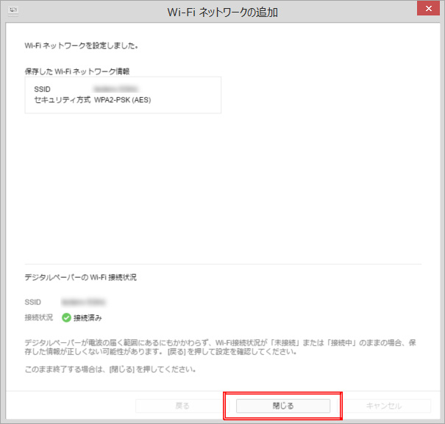This screenshot has height=424, width=445.
Task: Click the 閉じる button
Action: (x=282, y=406)
